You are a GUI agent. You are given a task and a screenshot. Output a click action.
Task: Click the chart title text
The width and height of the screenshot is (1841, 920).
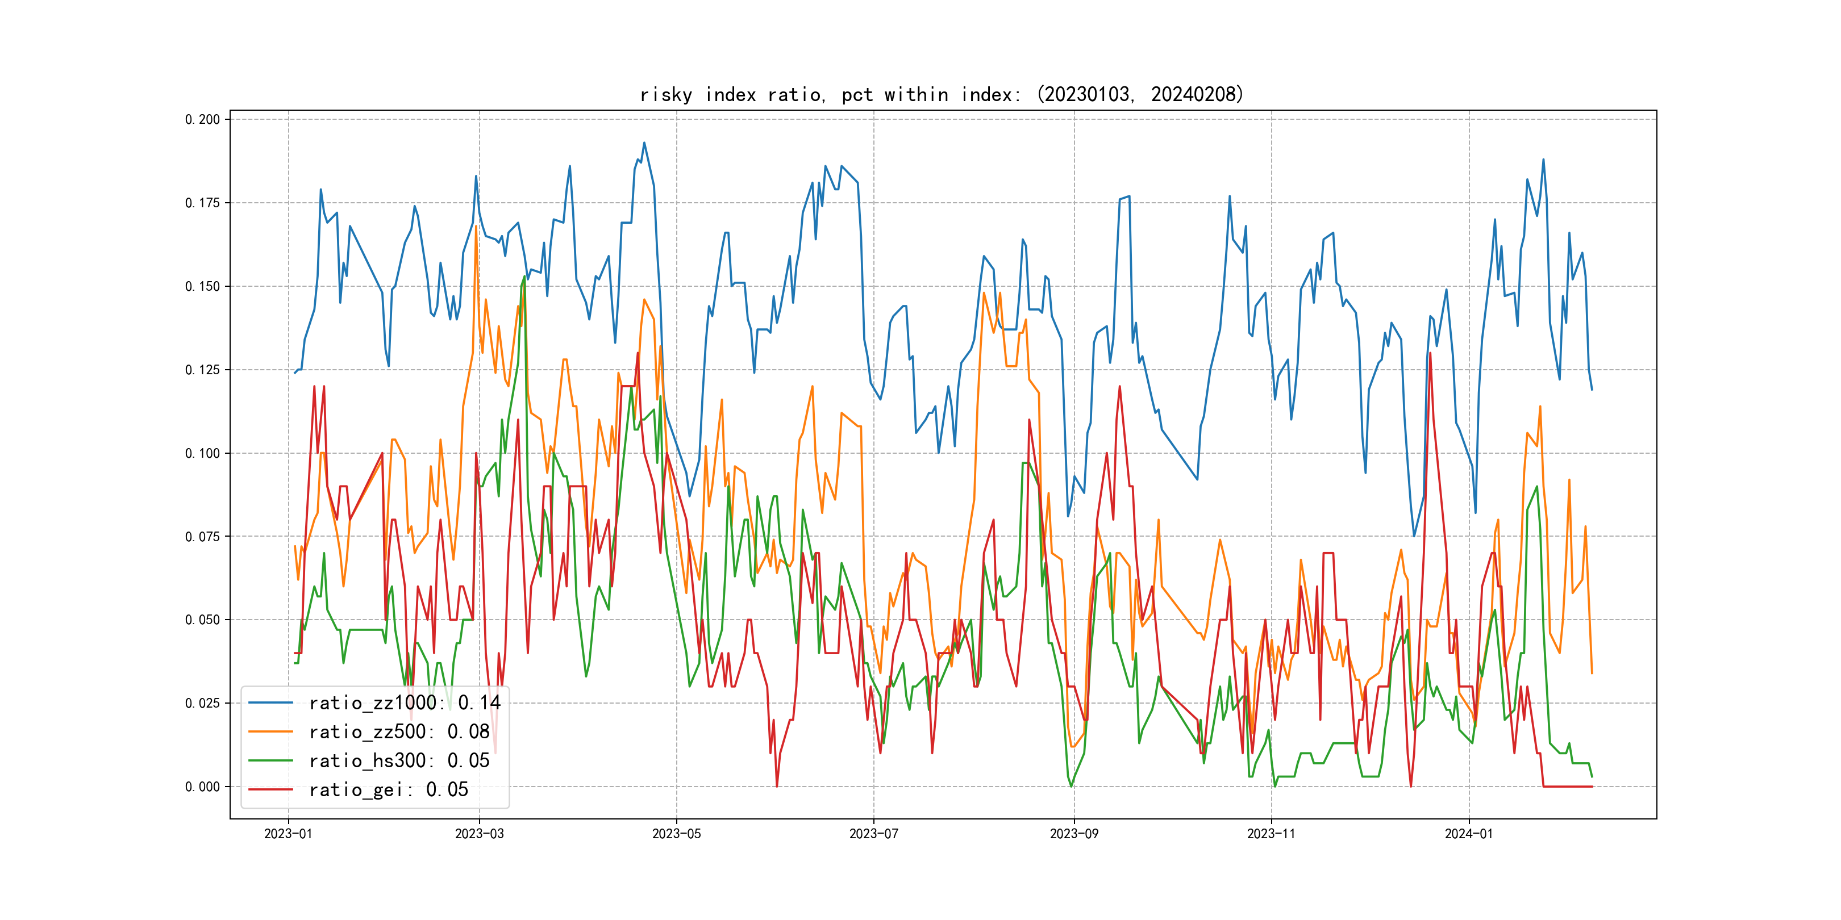click(942, 94)
